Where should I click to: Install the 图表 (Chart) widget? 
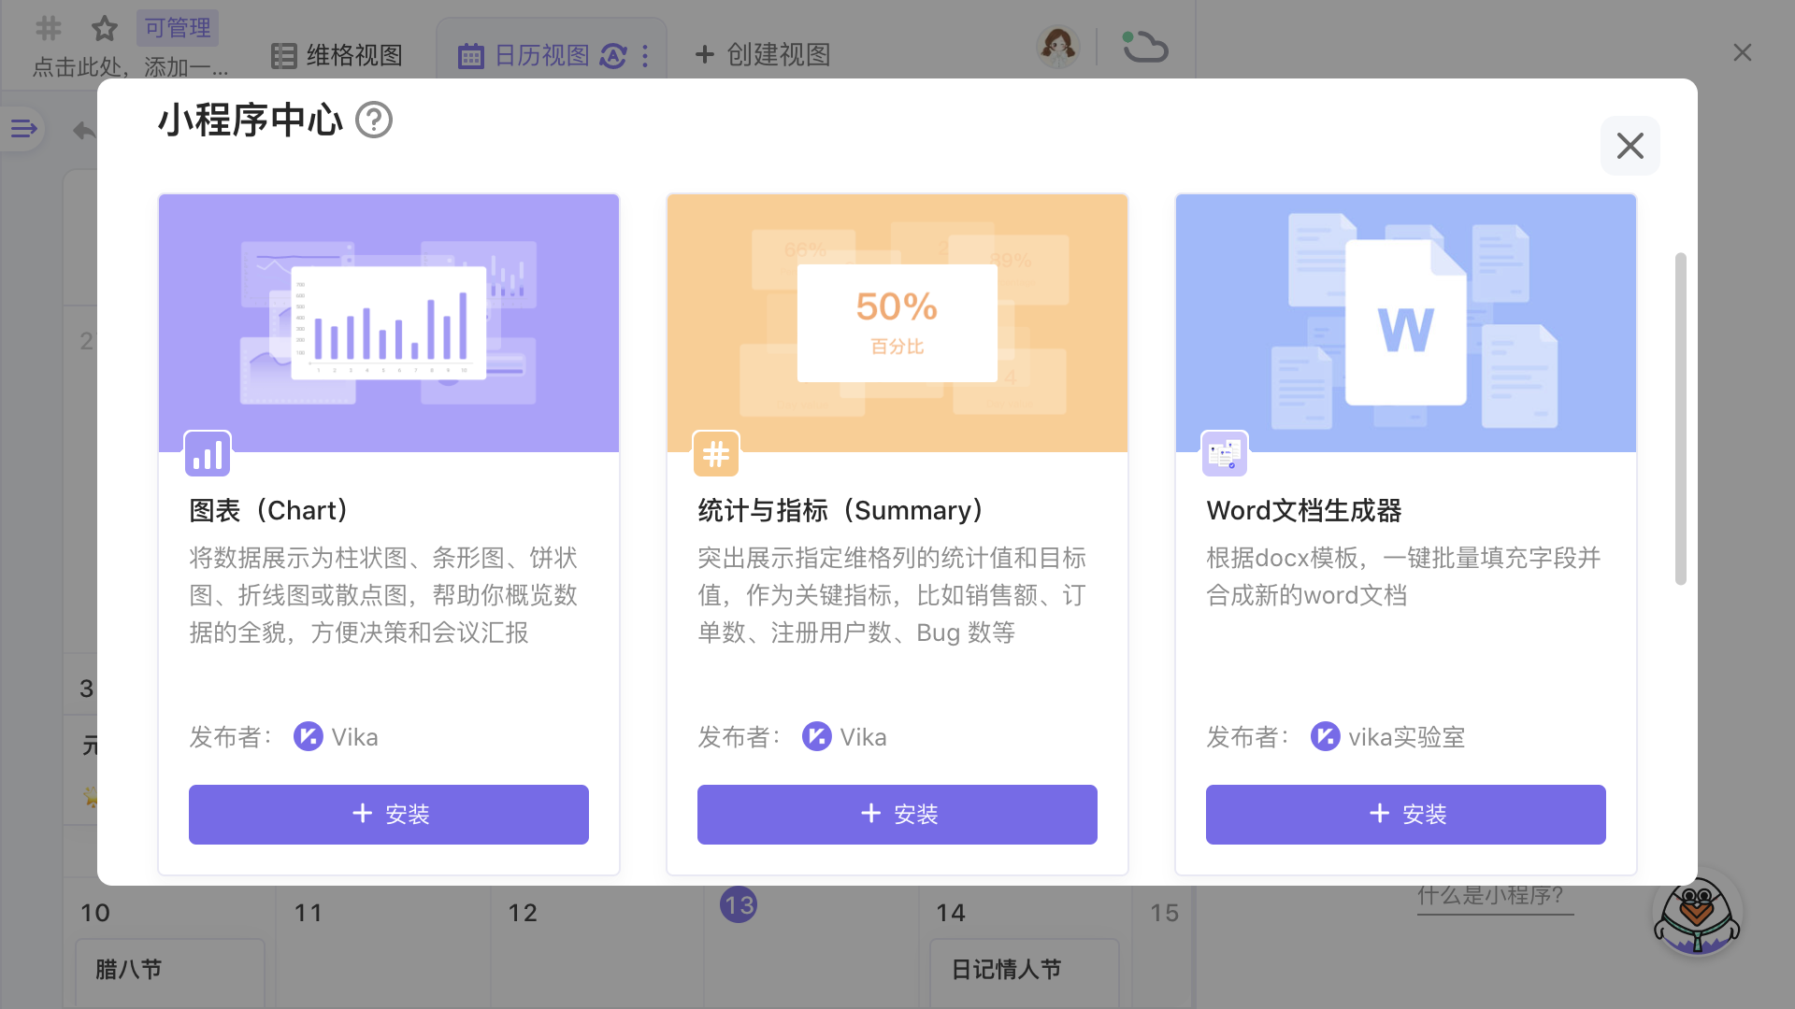point(389,815)
